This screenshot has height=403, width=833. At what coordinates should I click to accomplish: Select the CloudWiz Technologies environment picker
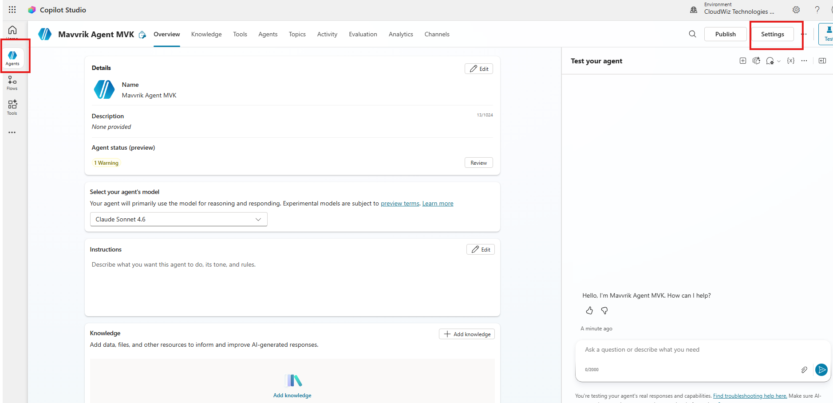[x=739, y=9]
